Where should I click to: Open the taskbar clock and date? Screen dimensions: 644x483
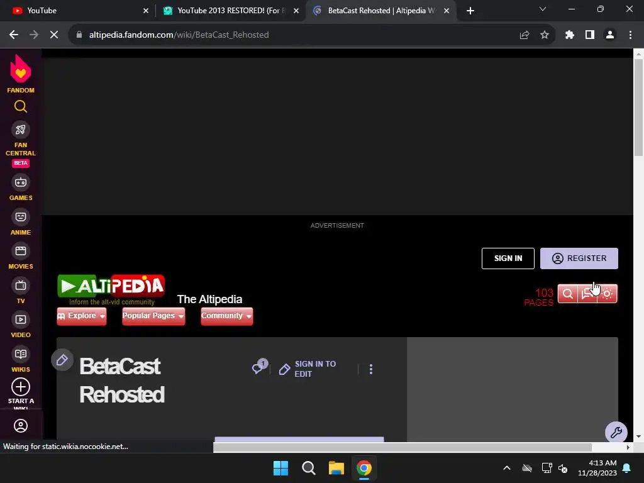tap(597, 468)
